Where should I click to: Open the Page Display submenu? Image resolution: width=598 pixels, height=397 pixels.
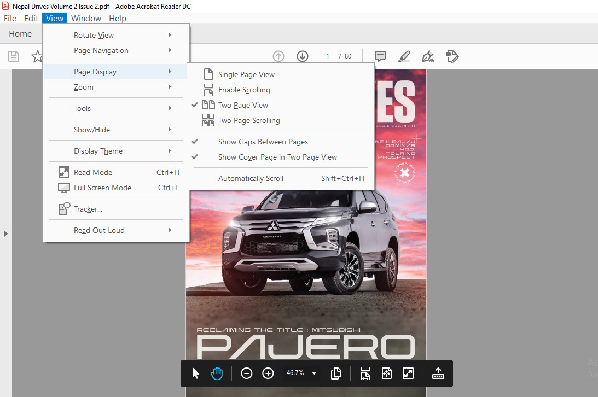116,72
